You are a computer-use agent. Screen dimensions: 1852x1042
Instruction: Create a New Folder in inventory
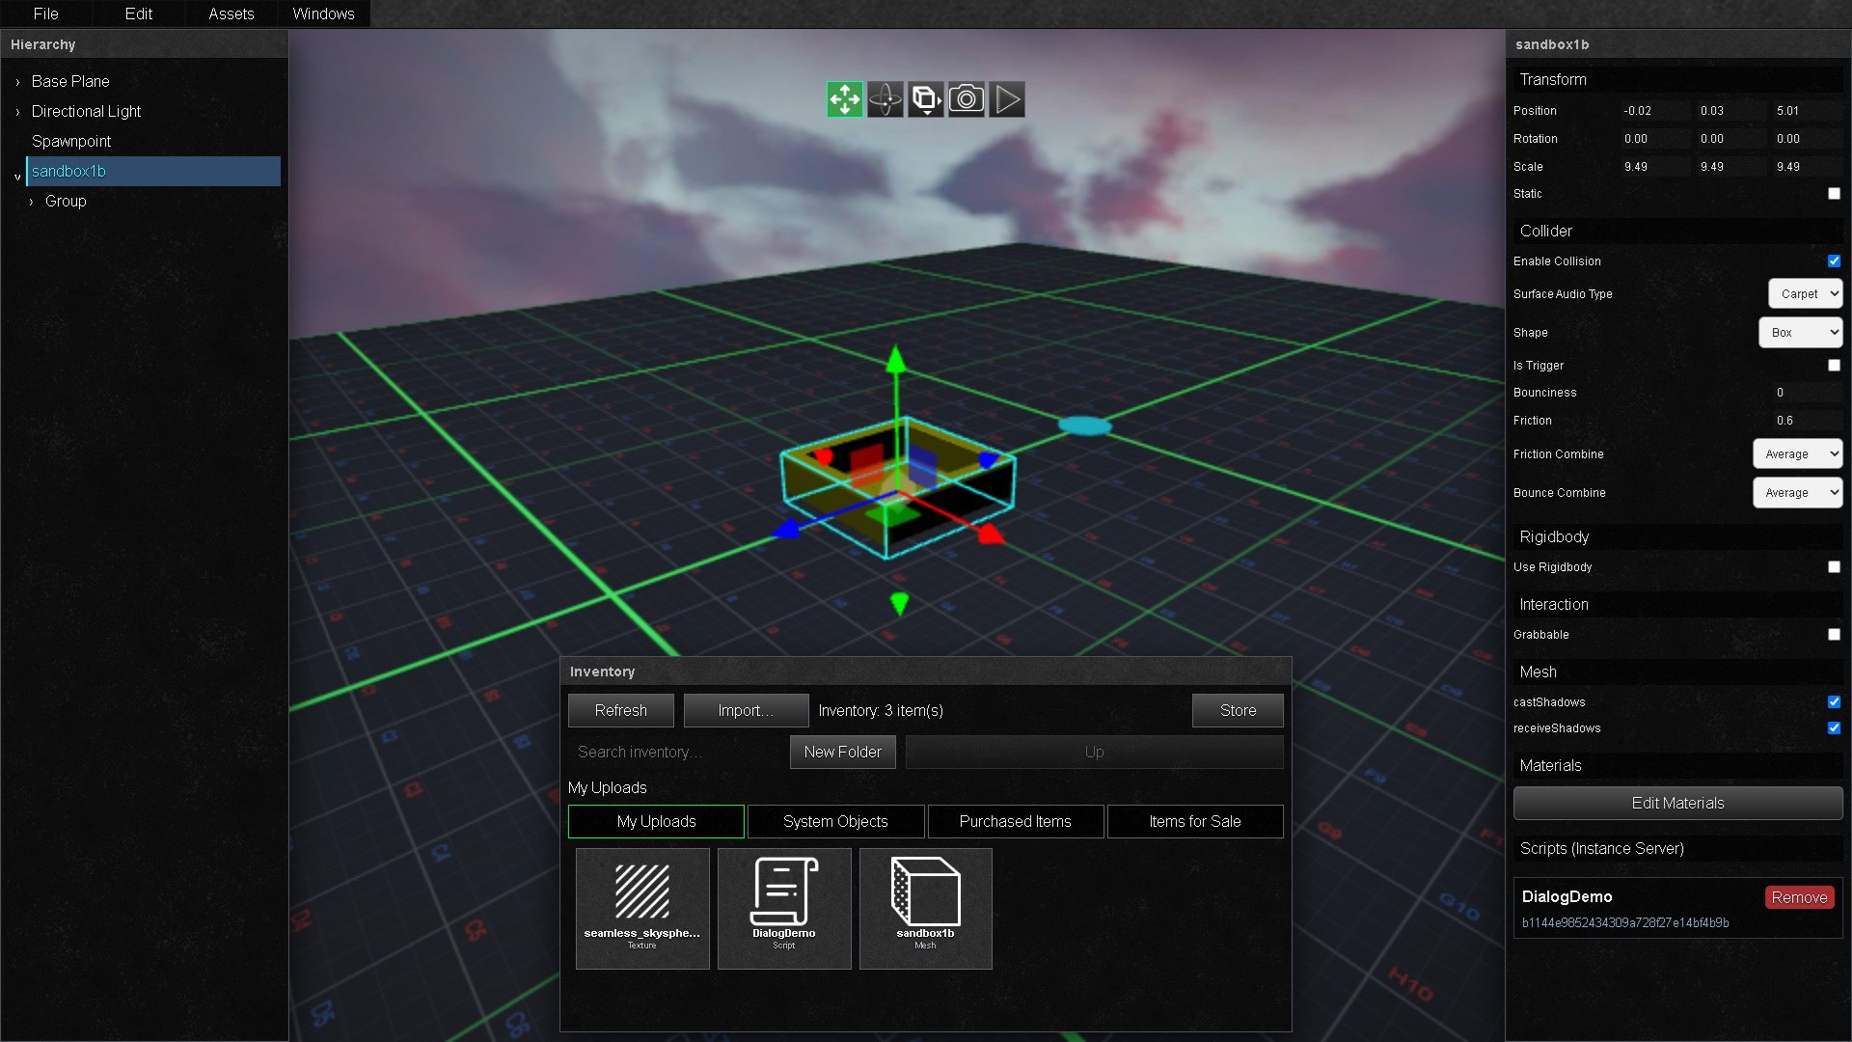(x=843, y=753)
